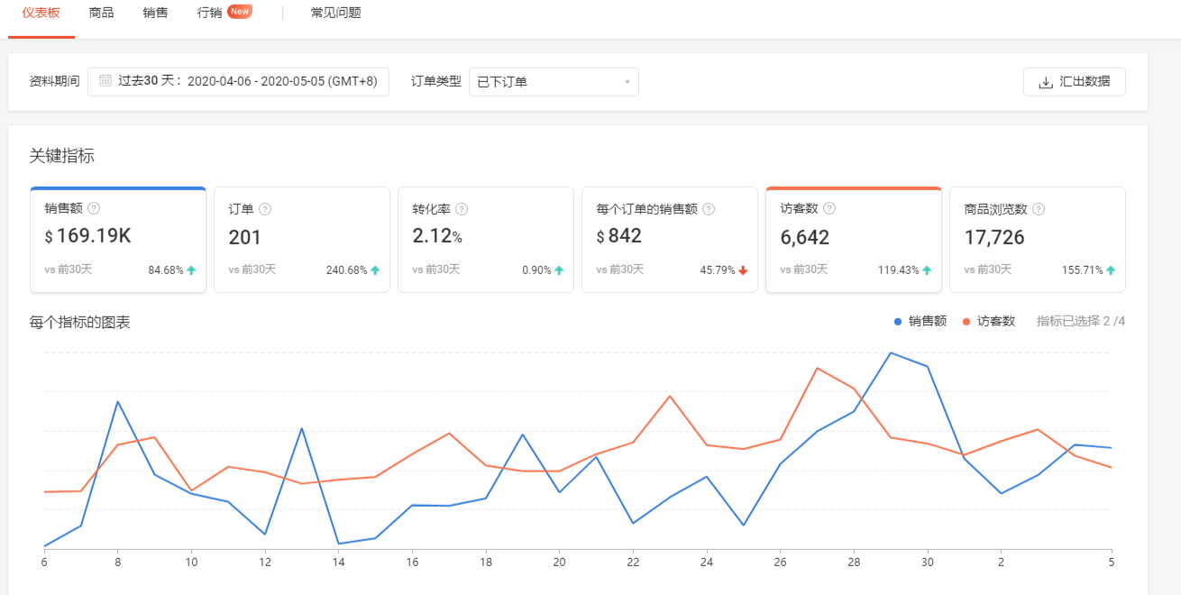Select the 订单 metric card
1181x595 pixels.
[x=301, y=240]
